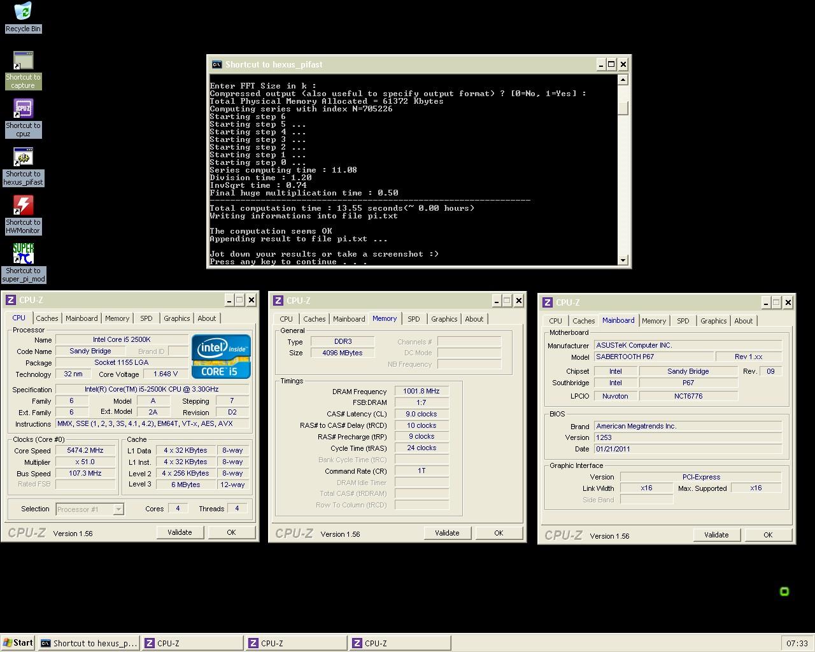815x652 pixels.
Task: Click Validate in left CPU-Z window
Action: pyautogui.click(x=180, y=532)
